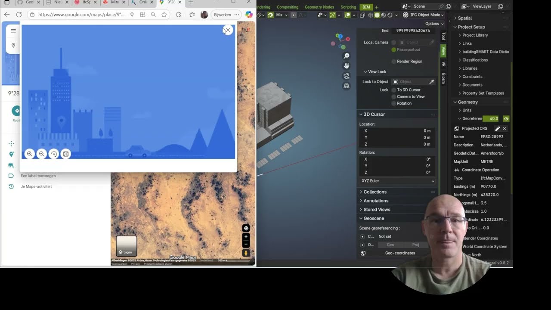This screenshot has width=551, height=310.
Task: Toggle the Georeferencing eye visibility icon
Action: [x=506, y=118]
